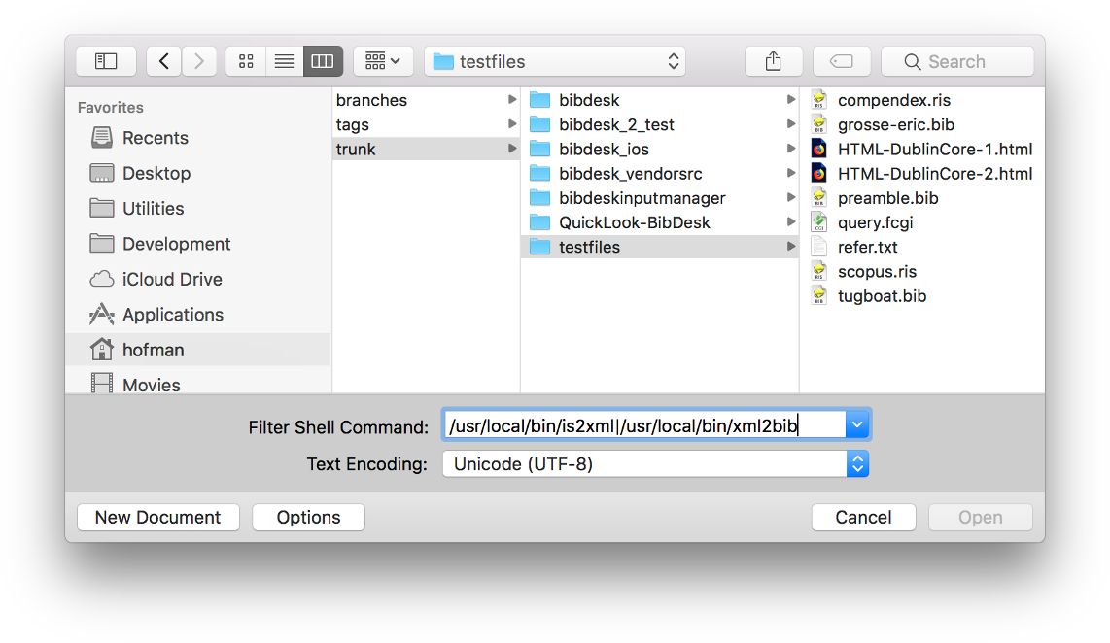Open the Text Encoding dropdown
Screen dimensions: 1110x643
coord(856,464)
